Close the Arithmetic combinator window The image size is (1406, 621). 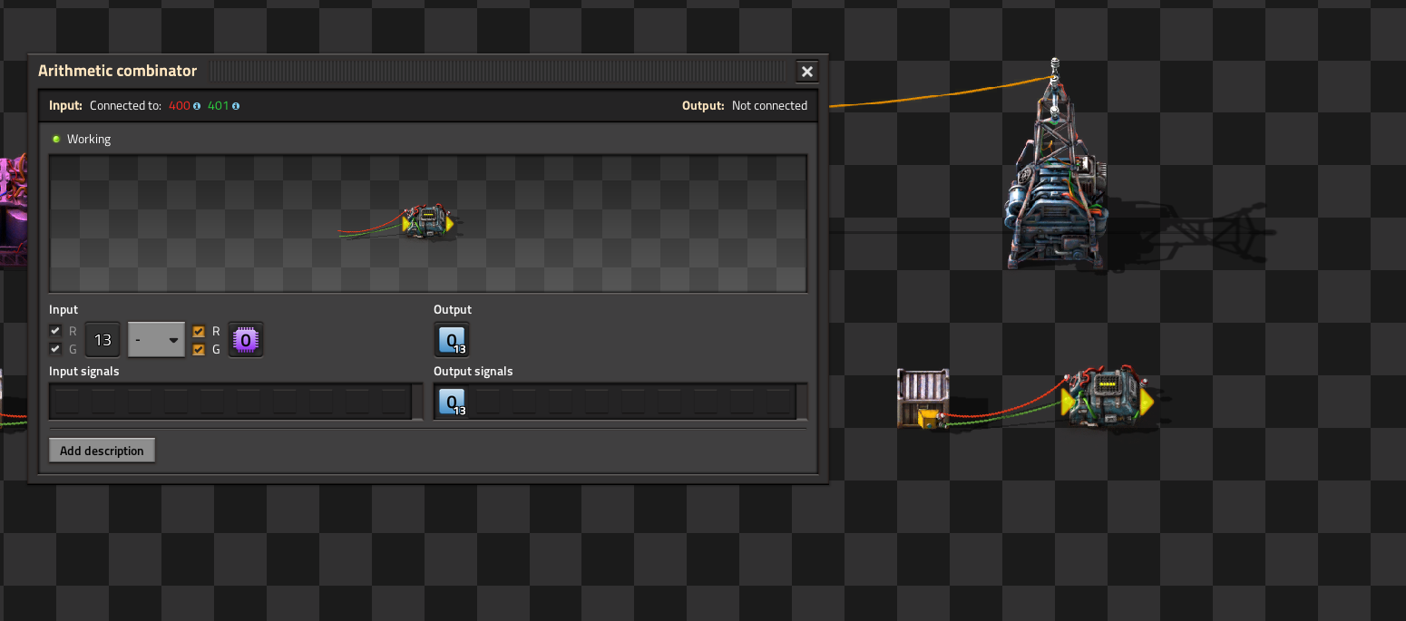coord(806,72)
